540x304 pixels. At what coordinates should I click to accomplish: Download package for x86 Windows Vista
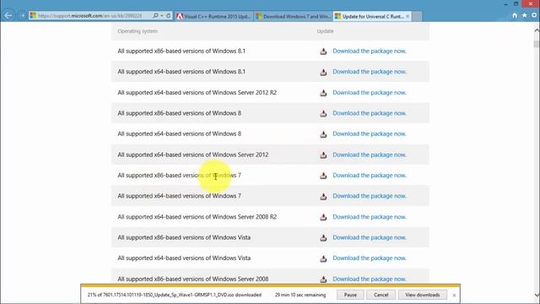point(370,237)
